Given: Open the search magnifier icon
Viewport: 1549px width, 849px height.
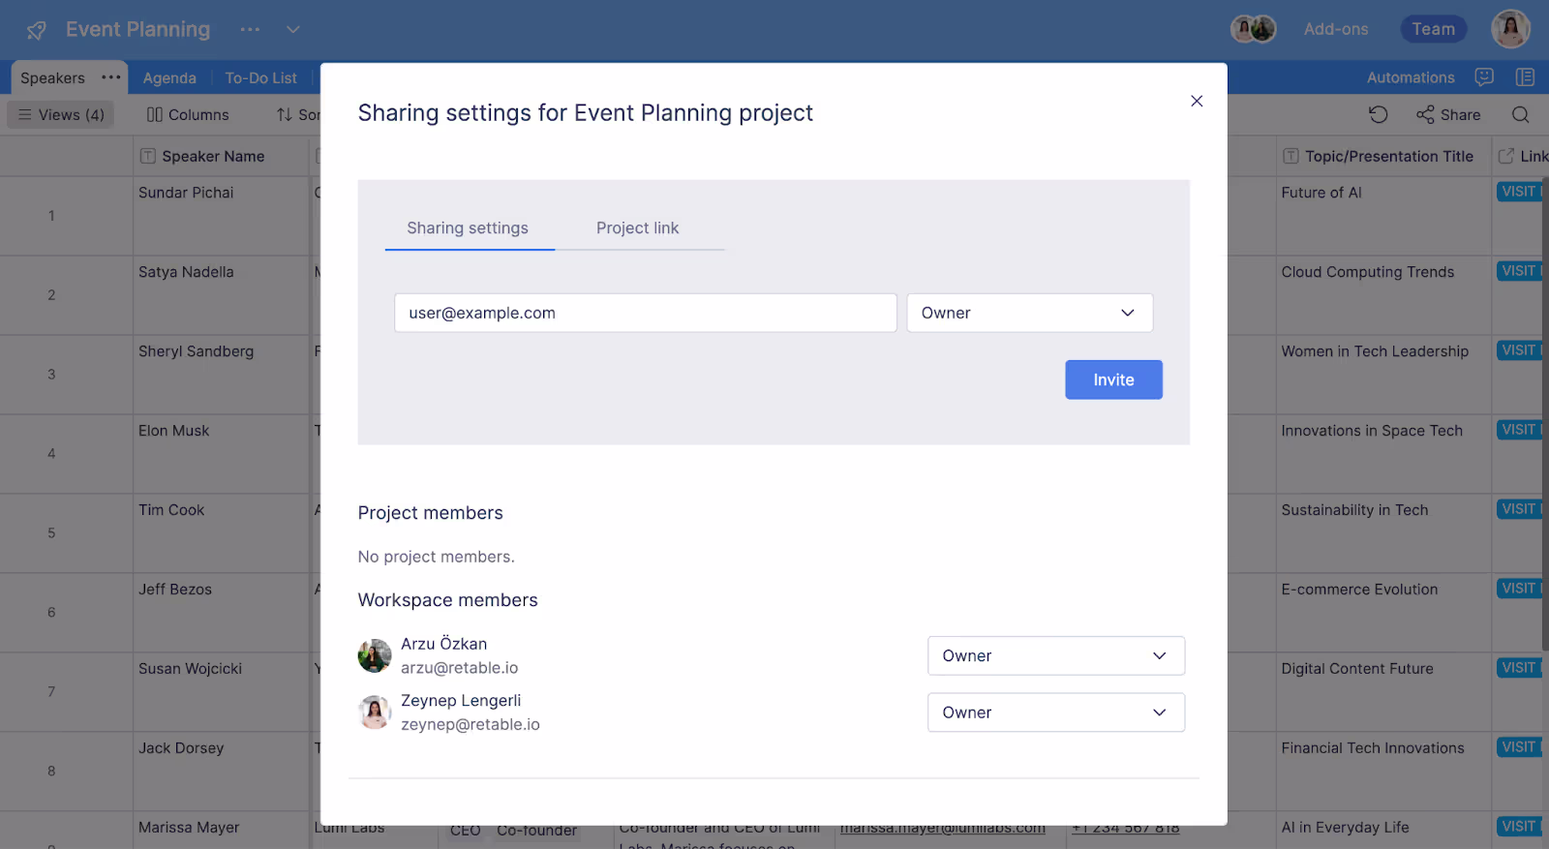Looking at the screenshot, I should [x=1520, y=114].
